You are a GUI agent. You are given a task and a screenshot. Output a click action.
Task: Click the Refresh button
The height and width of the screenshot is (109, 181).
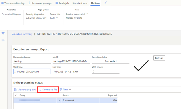[x=159, y=58]
